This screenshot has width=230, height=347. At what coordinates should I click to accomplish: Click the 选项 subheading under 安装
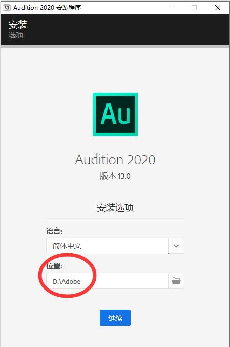[x=16, y=35]
